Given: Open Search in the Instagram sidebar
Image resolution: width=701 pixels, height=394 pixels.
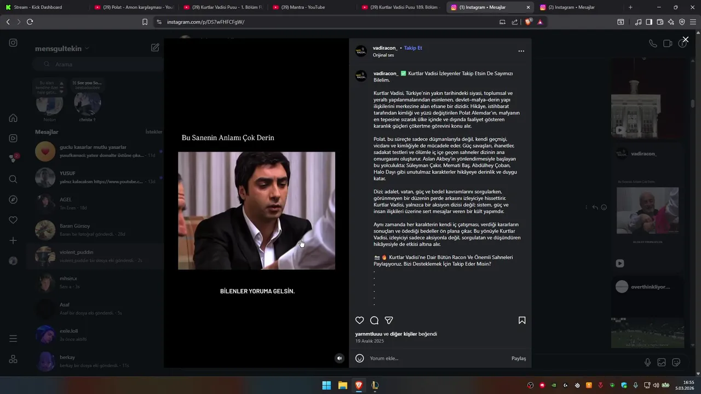Looking at the screenshot, I should click(x=13, y=179).
